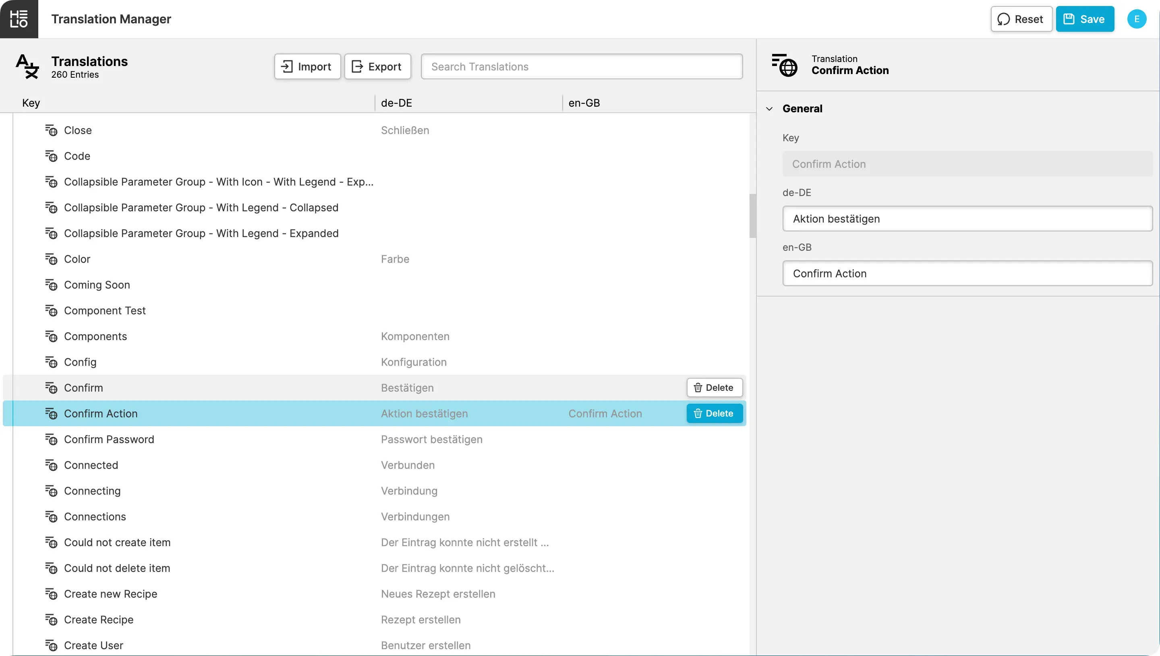
Task: Save the translations
Action: [1084, 19]
